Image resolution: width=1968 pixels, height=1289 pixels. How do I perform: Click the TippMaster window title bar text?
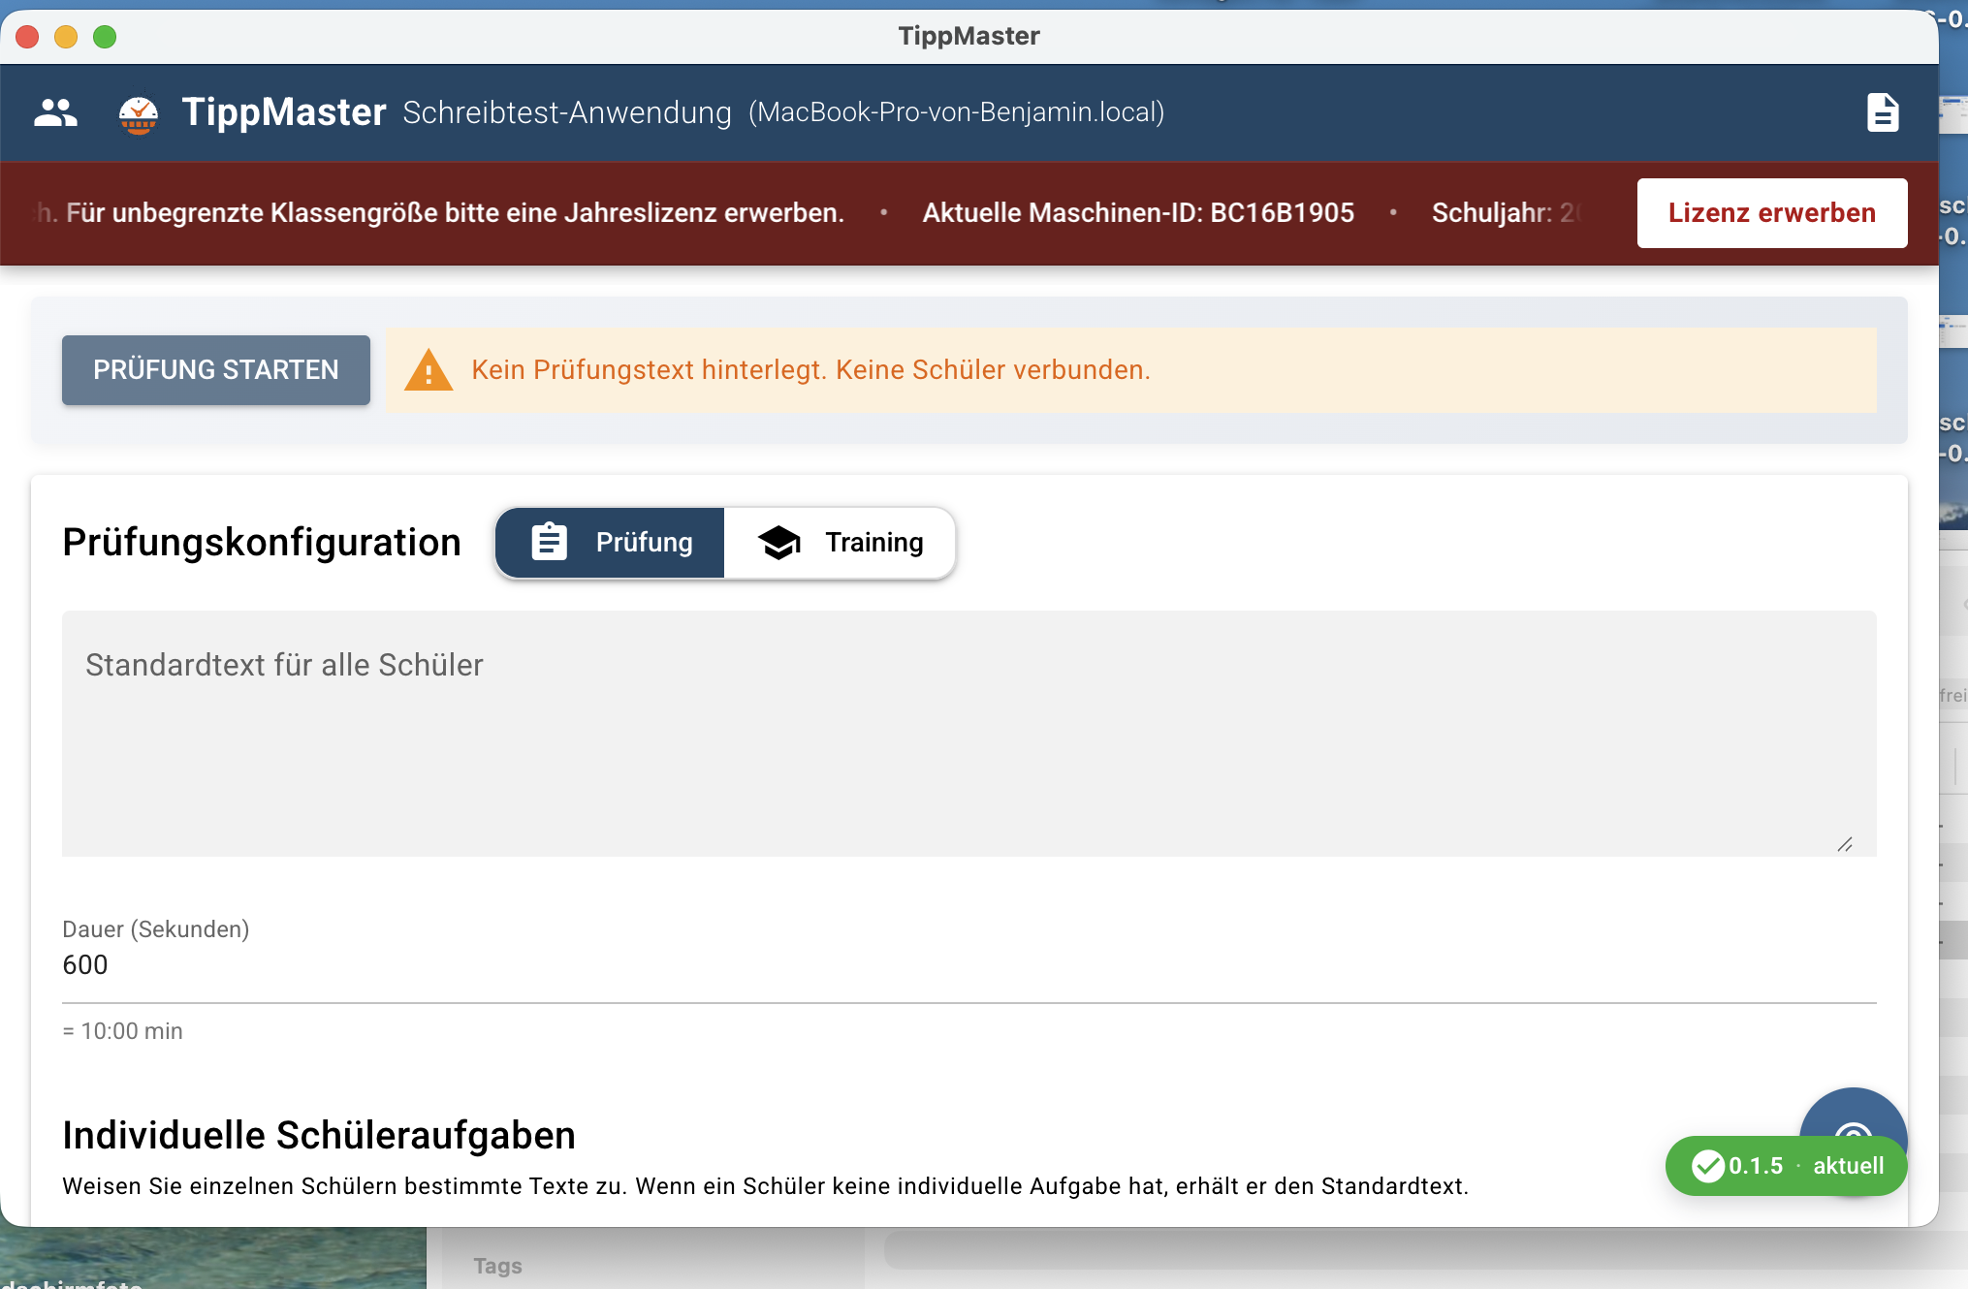tap(968, 36)
